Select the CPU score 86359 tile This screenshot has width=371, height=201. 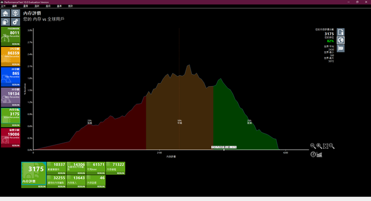[11, 57]
